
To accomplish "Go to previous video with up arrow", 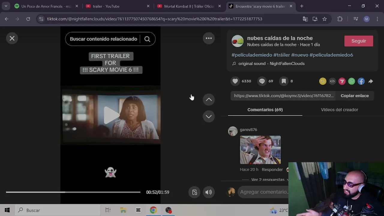I will coord(209,100).
